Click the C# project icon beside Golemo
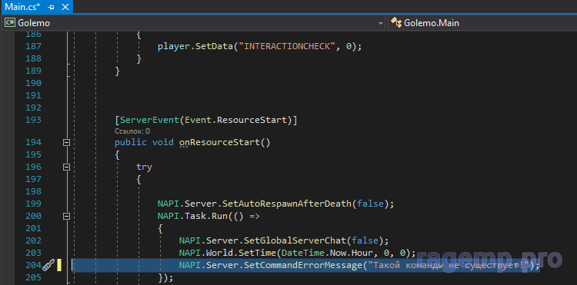Viewport: 577px width, 285px height. tap(9, 23)
